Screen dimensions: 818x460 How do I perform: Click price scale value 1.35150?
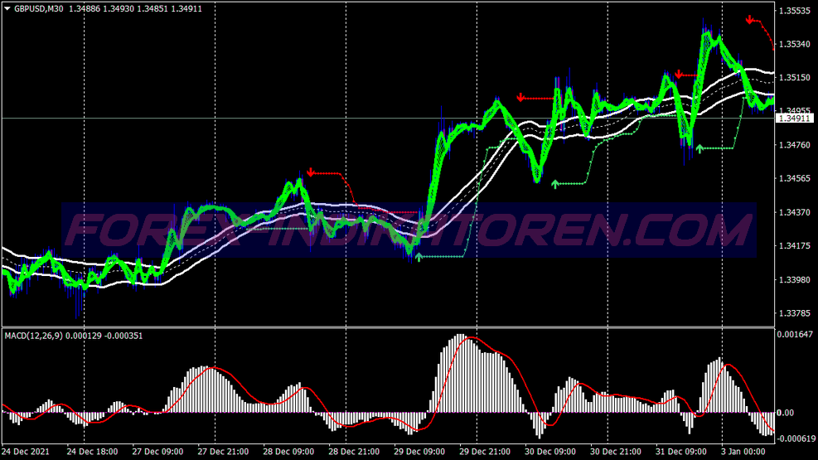pos(795,78)
